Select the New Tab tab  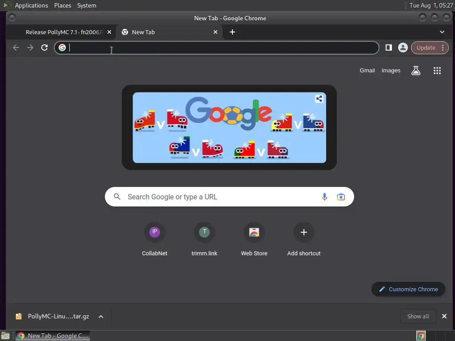169,32
